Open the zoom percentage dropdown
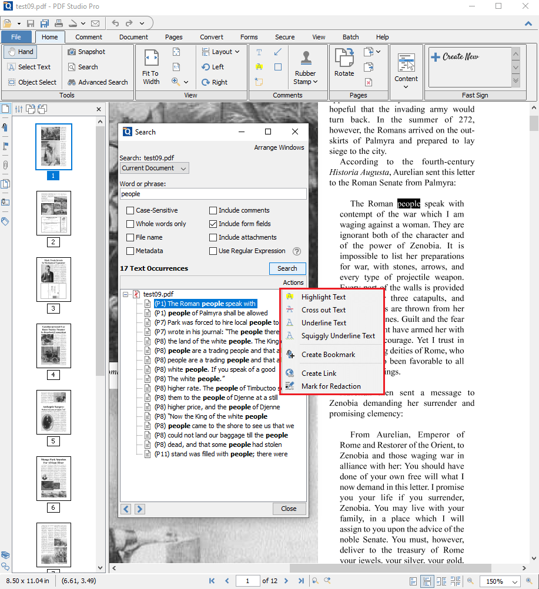Viewport: 539px width, 589px height. [x=515, y=581]
